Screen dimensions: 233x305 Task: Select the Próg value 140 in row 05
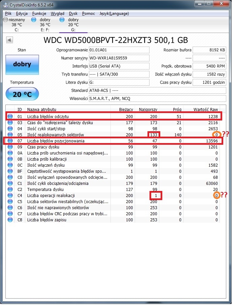pos(178,135)
